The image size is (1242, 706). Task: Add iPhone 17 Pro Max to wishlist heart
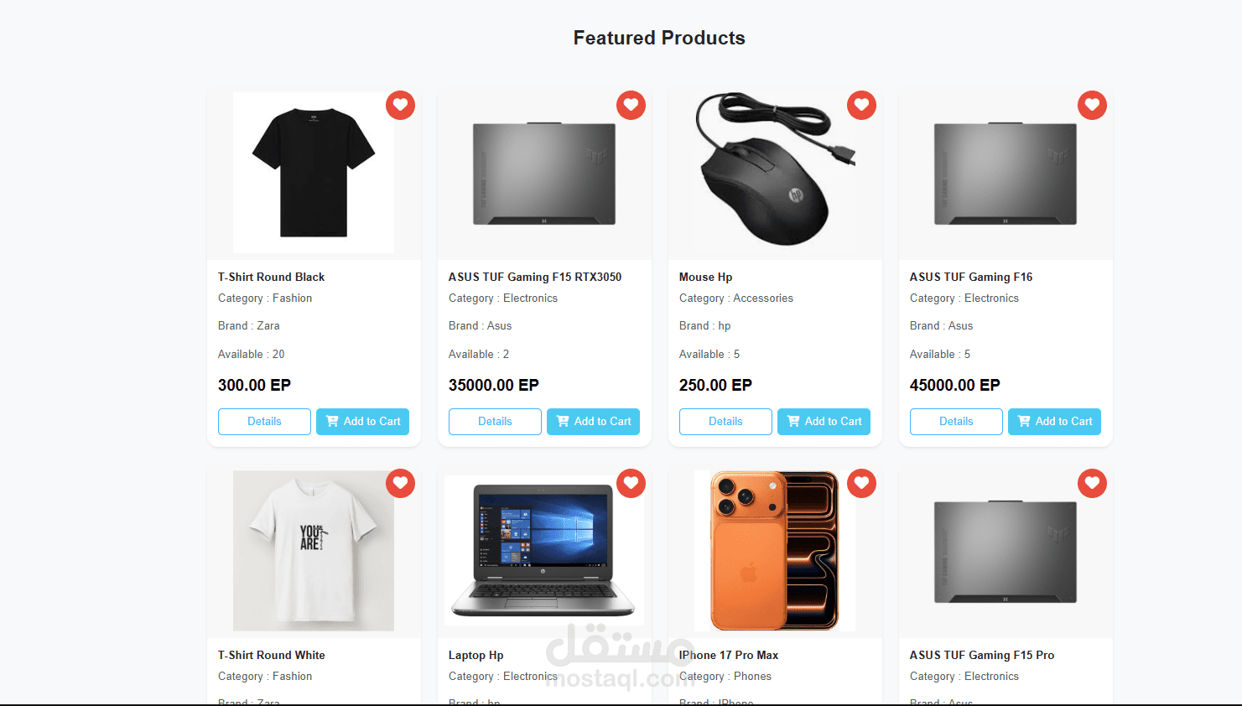coord(861,483)
